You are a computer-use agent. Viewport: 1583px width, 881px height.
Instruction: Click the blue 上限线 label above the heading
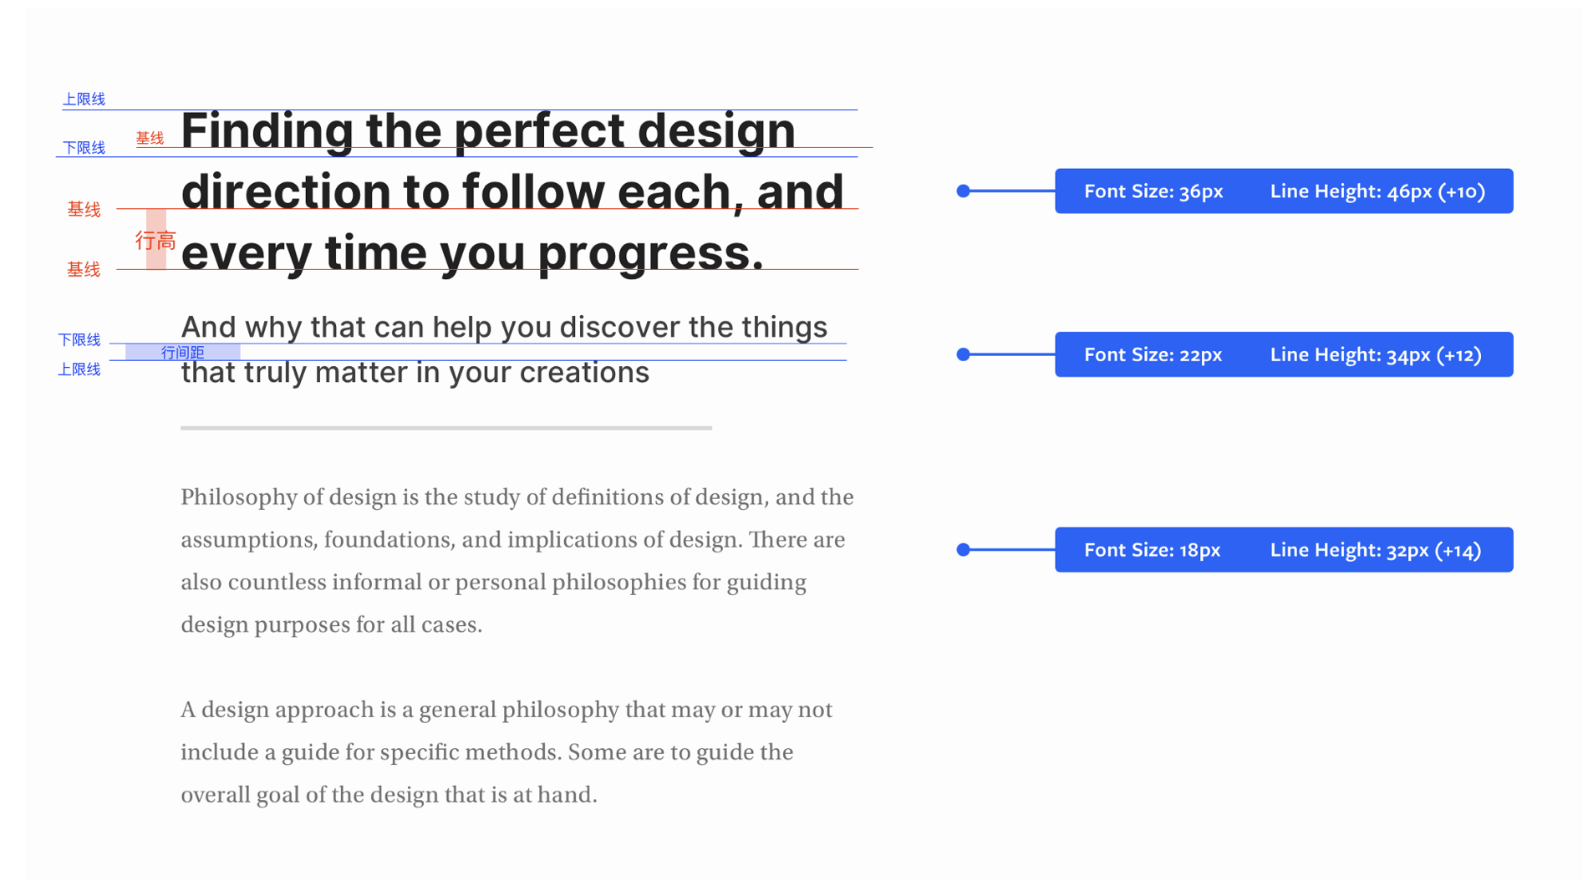click(84, 99)
